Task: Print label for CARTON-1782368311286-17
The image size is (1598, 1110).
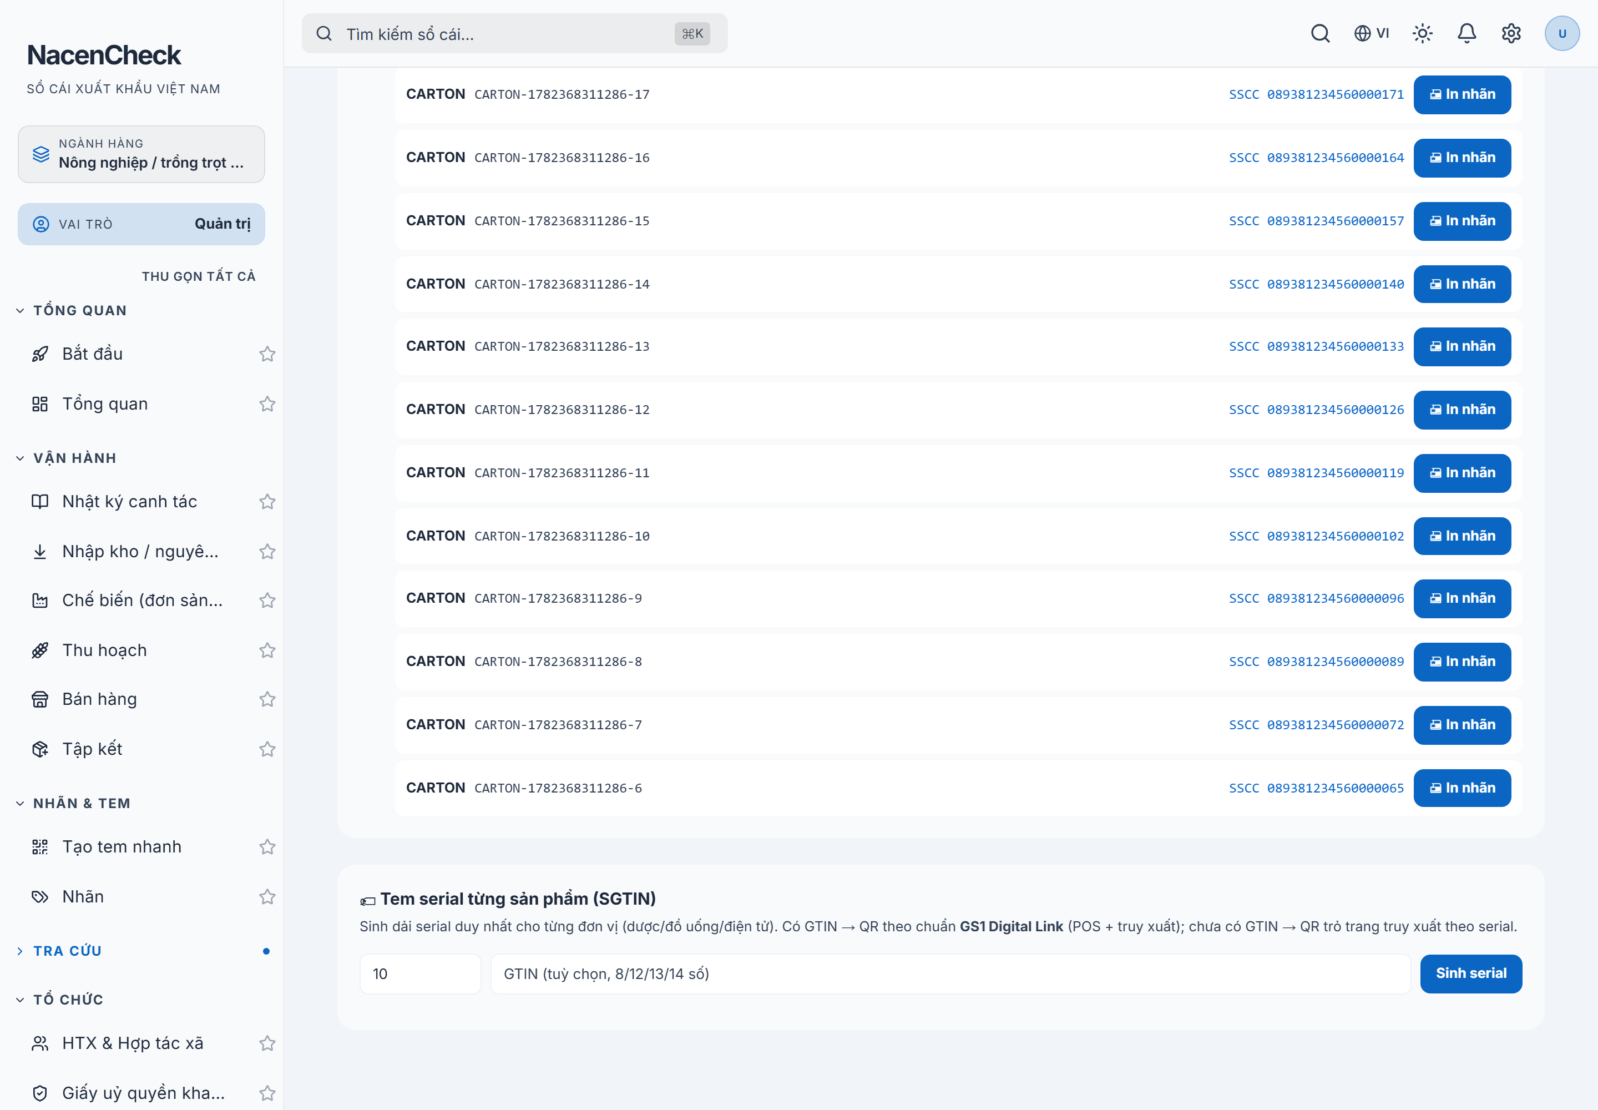Action: pos(1462,94)
